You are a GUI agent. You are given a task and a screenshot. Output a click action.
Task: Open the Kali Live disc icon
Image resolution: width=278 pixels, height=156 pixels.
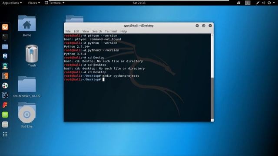point(27,115)
